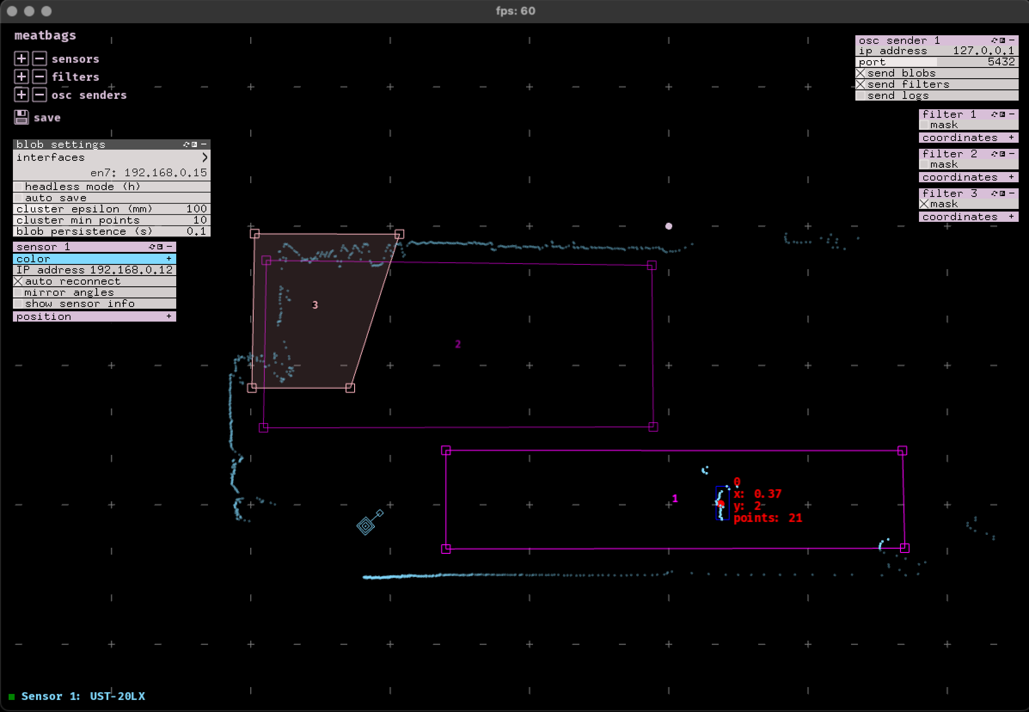Enable show sensor info checkbox
The height and width of the screenshot is (712, 1029).
tap(18, 304)
